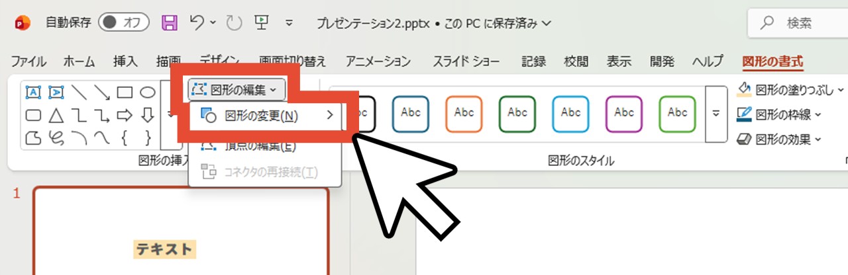Choose 頂点の編集(E) menu entry
This screenshot has height=275, width=848.
(x=265, y=146)
